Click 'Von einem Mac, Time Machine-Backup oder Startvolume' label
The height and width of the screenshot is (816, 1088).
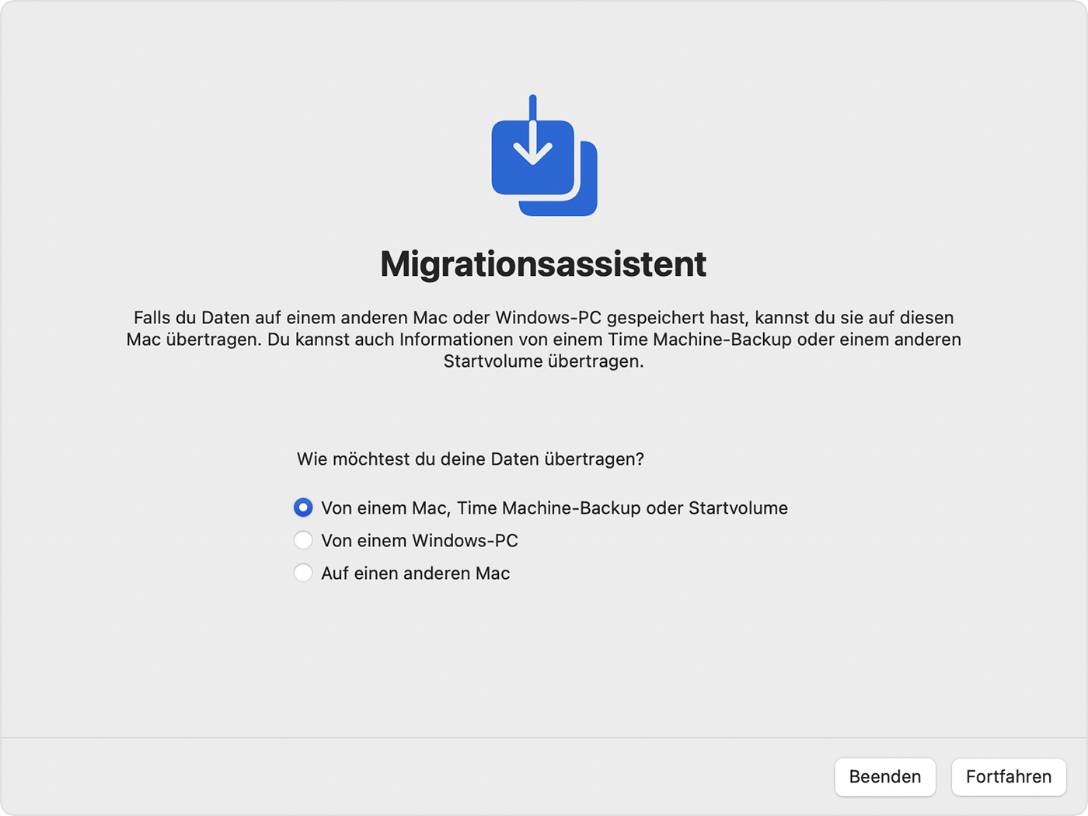pos(554,508)
